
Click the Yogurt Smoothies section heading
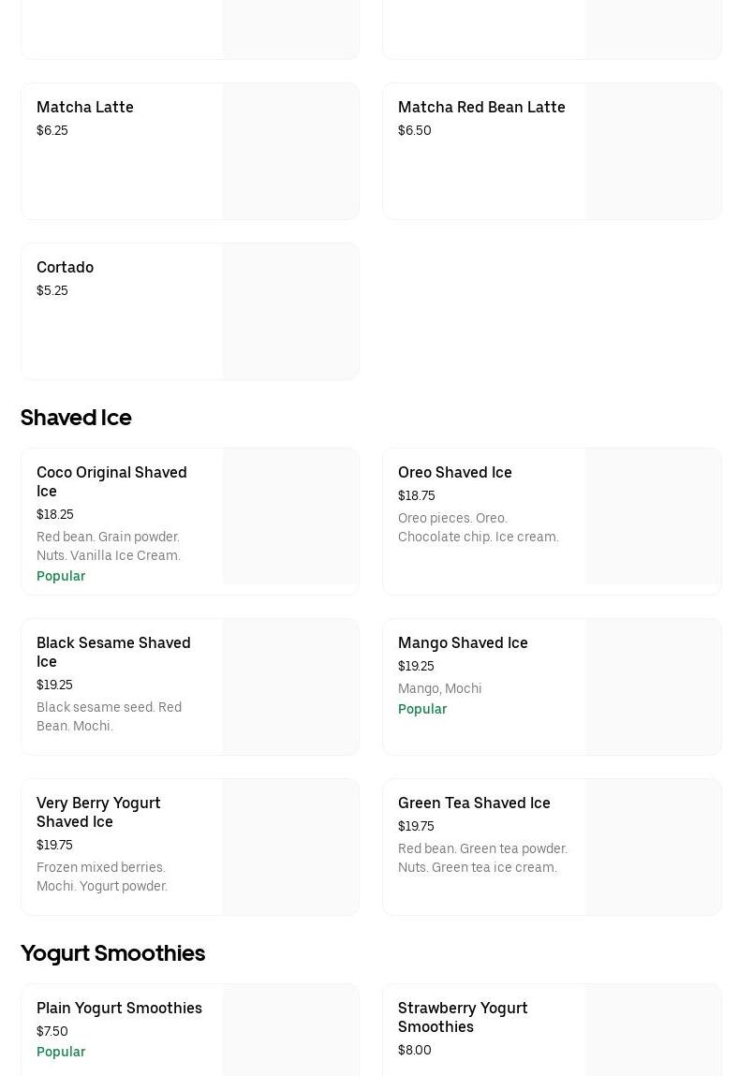click(112, 952)
